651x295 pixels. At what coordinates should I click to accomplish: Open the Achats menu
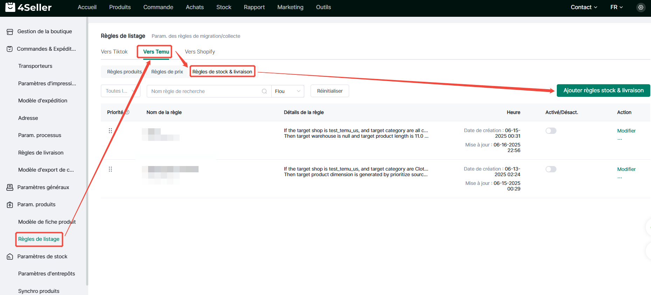tap(195, 7)
